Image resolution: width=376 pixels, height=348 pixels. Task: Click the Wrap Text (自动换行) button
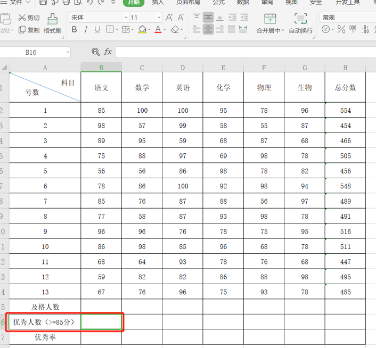[301, 23]
